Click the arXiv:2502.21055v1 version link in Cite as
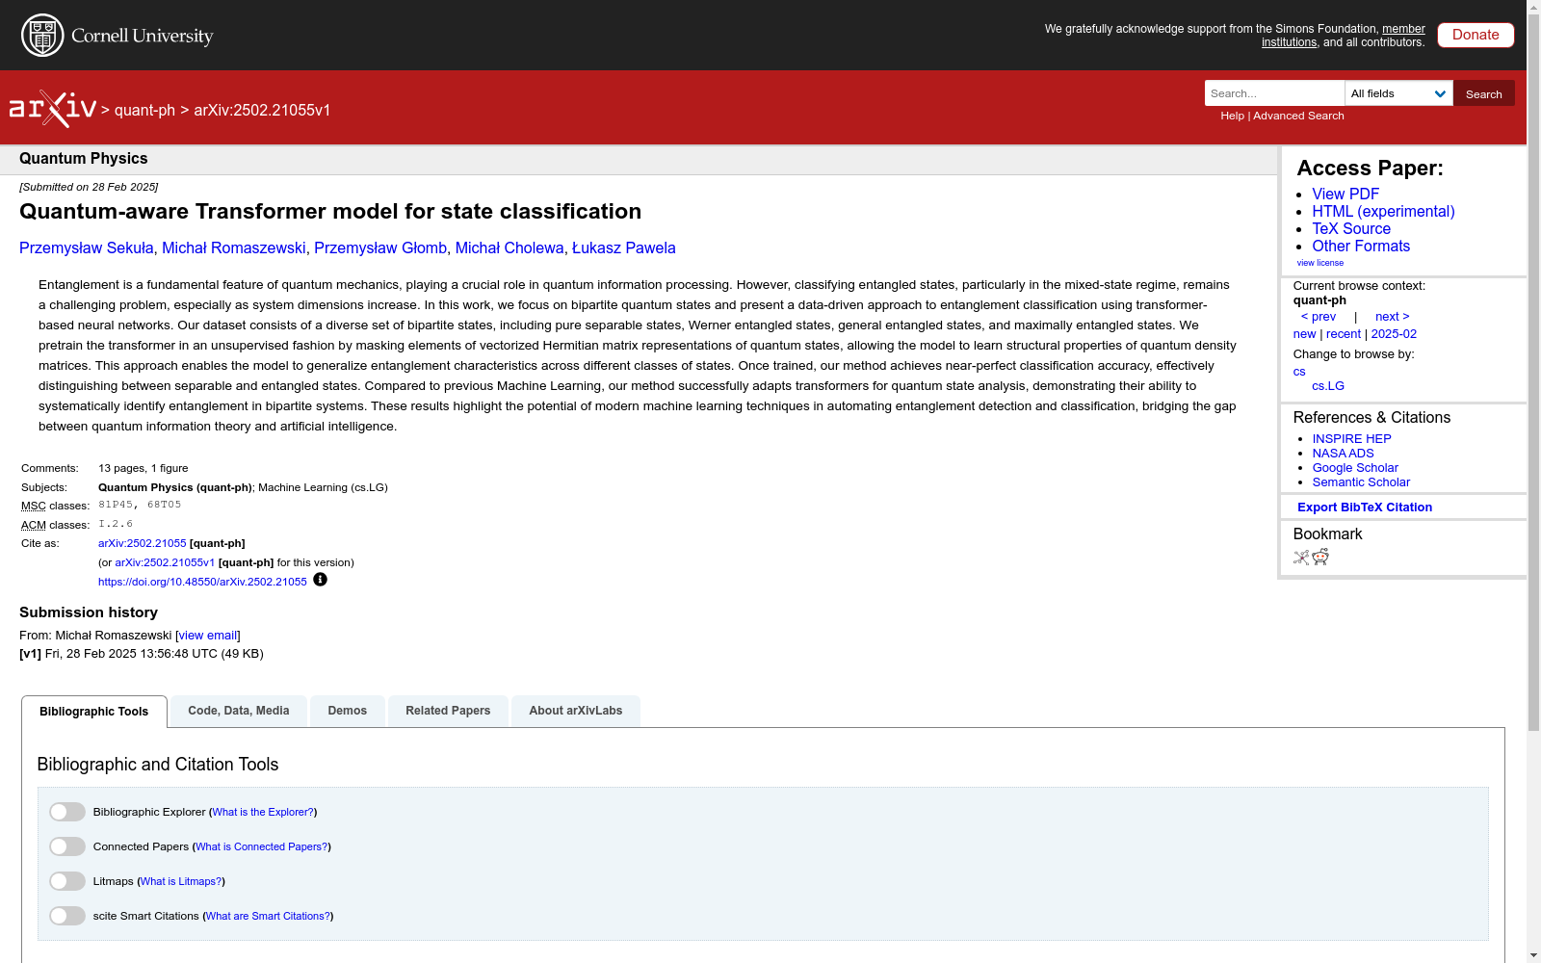This screenshot has width=1541, height=963. click(165, 563)
